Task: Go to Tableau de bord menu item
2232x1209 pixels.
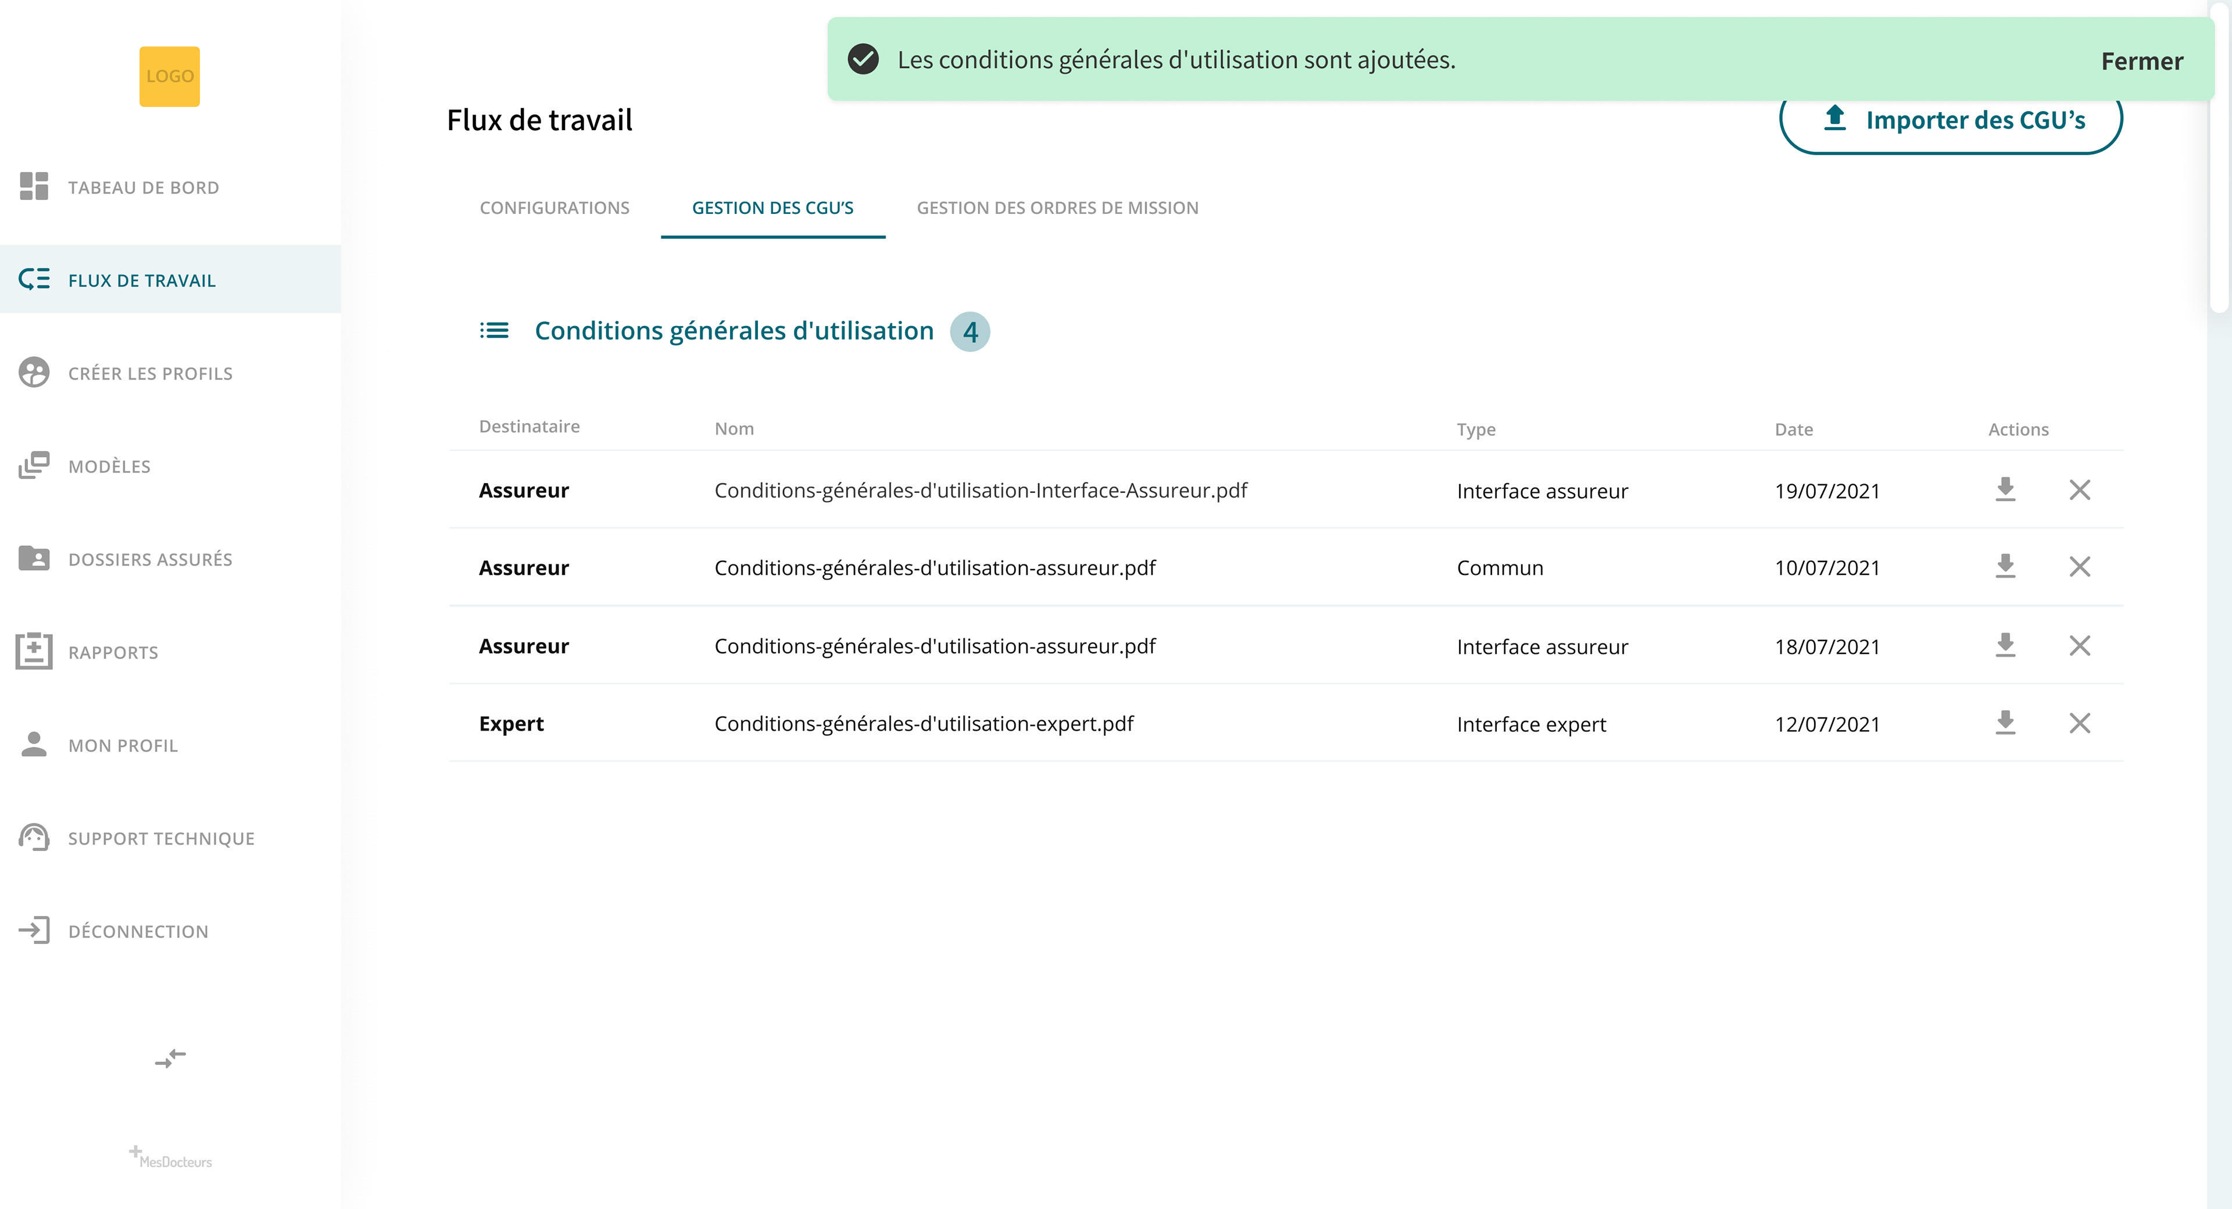Action: [x=144, y=188]
